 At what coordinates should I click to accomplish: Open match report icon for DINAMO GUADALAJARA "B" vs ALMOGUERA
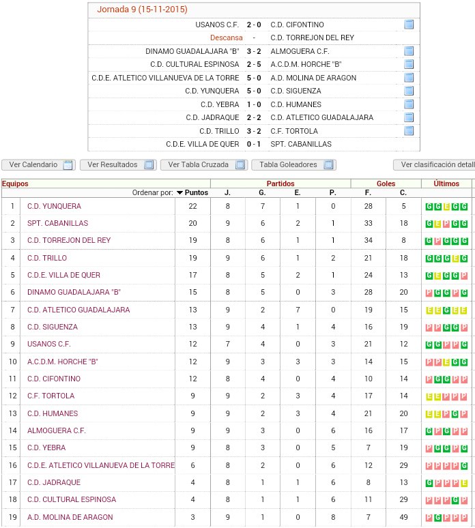[x=409, y=51]
